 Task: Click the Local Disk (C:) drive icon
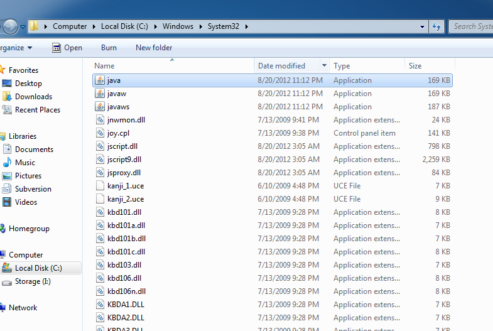(x=7, y=268)
